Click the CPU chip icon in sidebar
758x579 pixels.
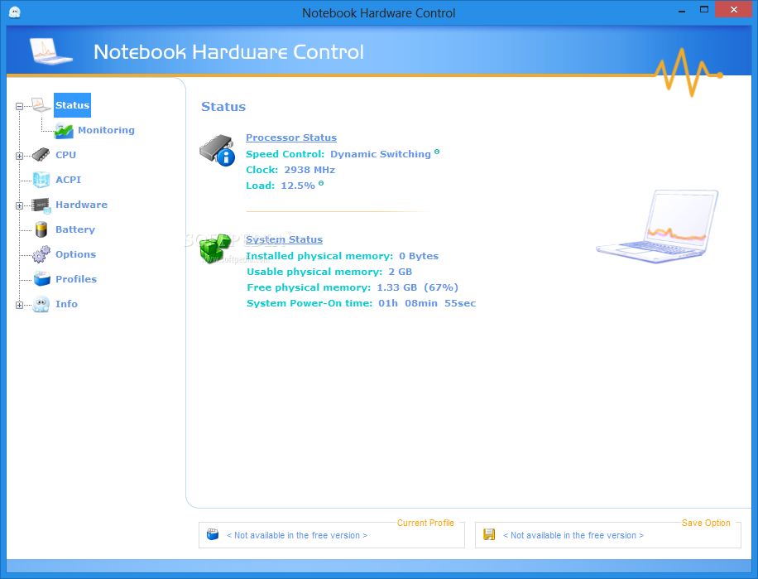pyautogui.click(x=41, y=155)
